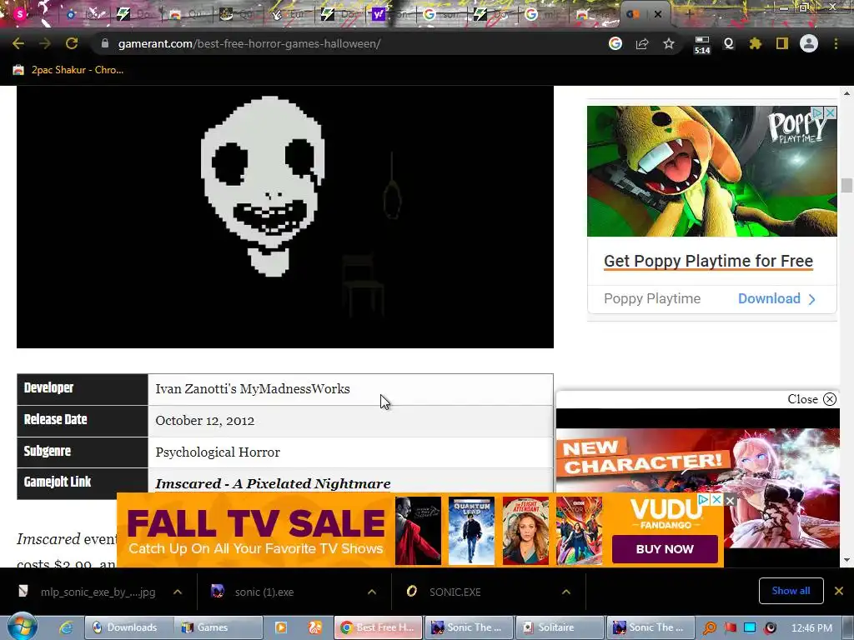Click the Quantum Leap poster in the ad

click(472, 531)
